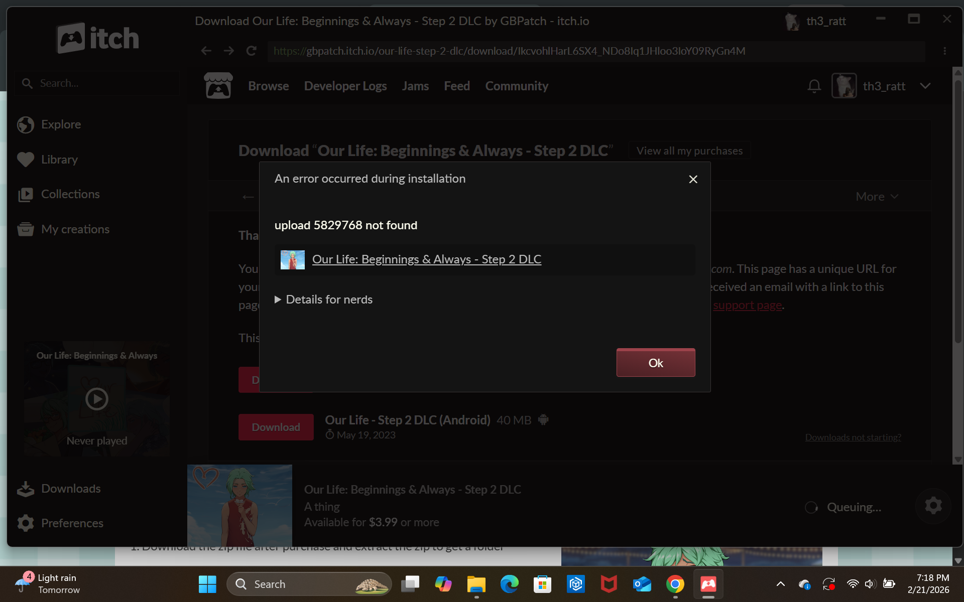Play the Our Life game thumbnail
The image size is (964, 602).
tap(96, 399)
